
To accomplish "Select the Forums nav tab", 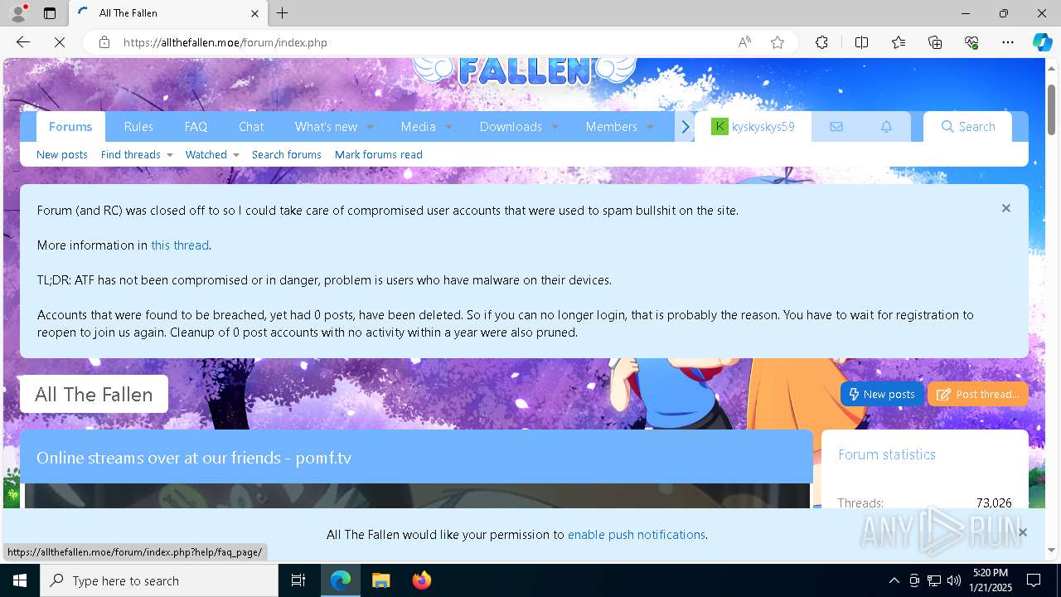I will coord(70,127).
